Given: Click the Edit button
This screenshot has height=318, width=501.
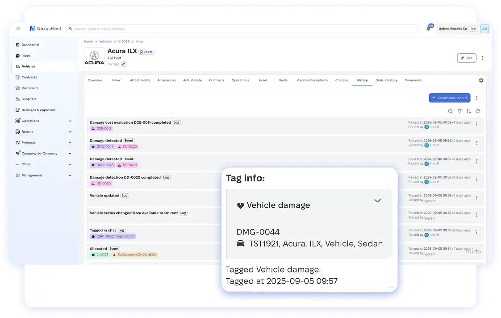Looking at the screenshot, I should pyautogui.click(x=466, y=58).
